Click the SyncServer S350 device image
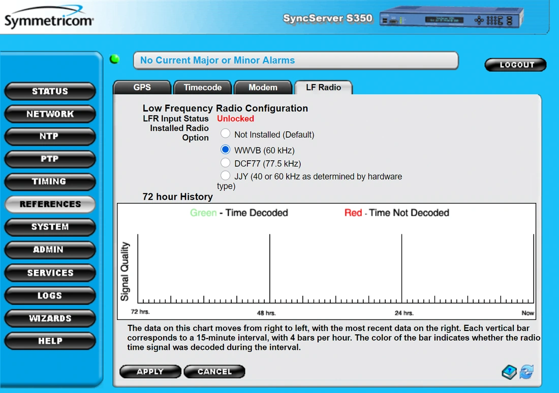Image resolution: width=559 pixels, height=393 pixels. [452, 19]
